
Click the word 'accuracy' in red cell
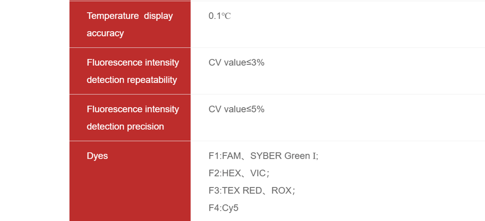click(x=105, y=33)
